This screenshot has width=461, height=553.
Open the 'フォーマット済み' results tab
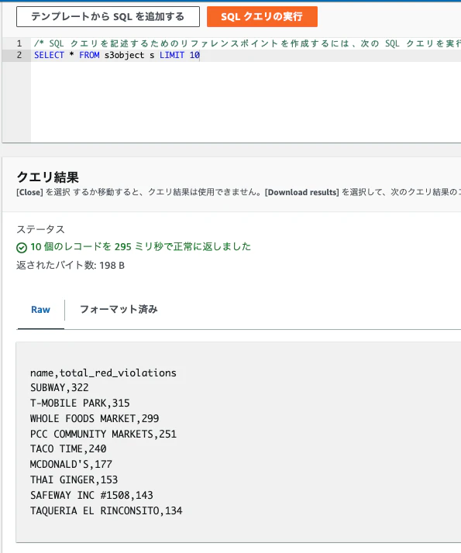[119, 310]
